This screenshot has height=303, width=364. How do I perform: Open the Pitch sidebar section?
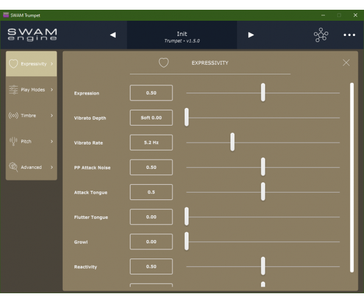tap(31, 141)
